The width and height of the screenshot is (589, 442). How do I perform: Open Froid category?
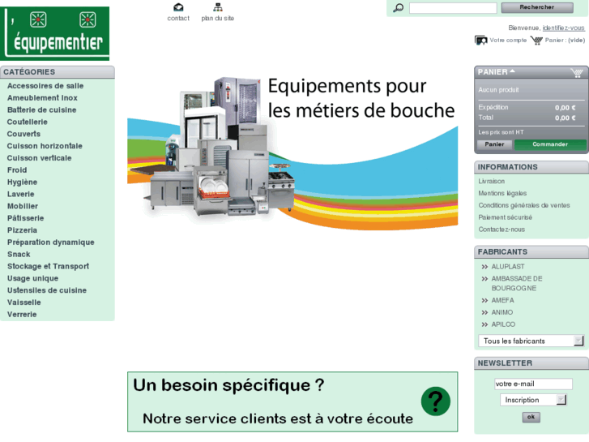point(17,170)
